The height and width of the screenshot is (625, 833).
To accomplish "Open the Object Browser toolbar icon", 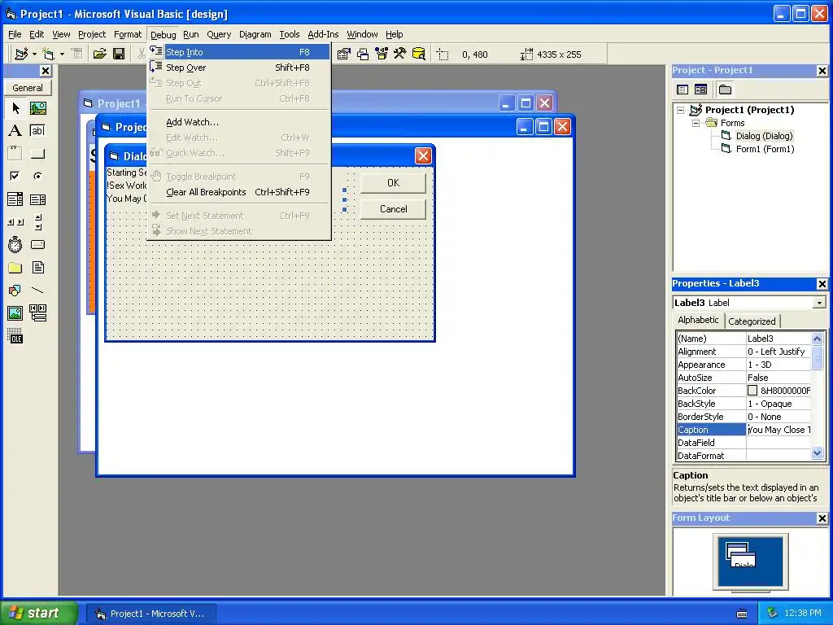I will point(382,54).
